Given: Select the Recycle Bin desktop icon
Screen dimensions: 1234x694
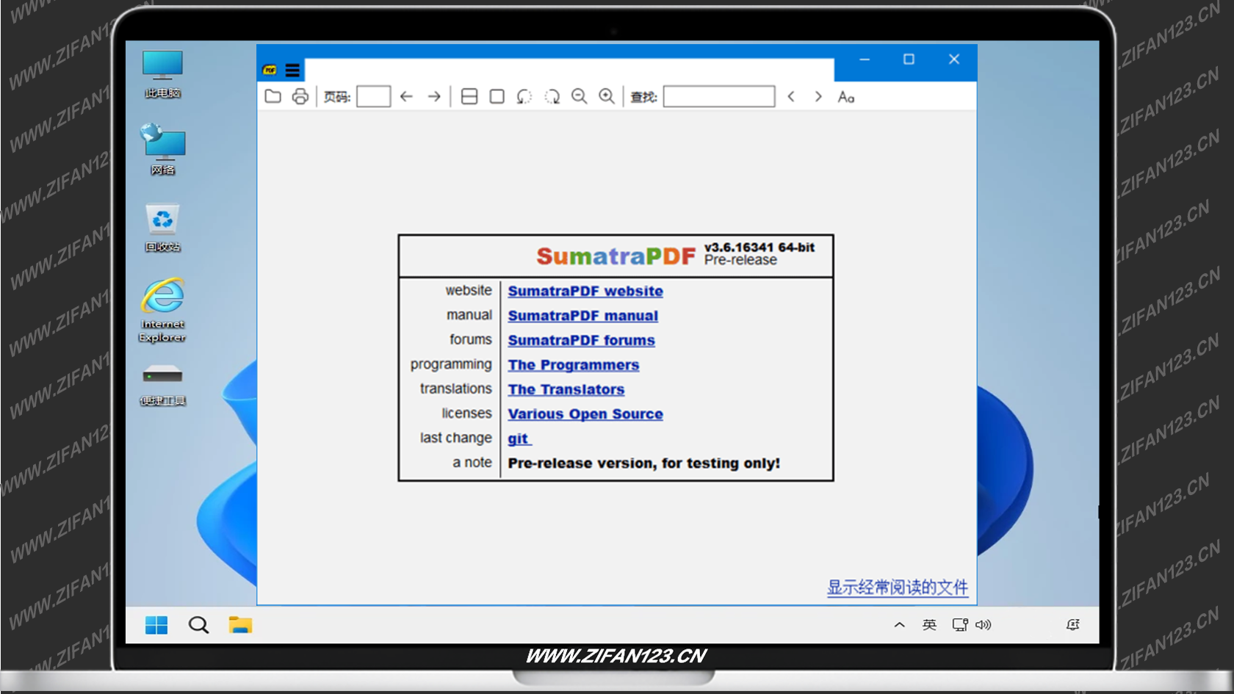Looking at the screenshot, I should pyautogui.click(x=162, y=228).
